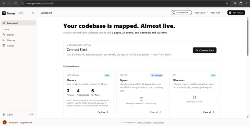Open the Privacy Policy link
The width and height of the screenshot is (250, 126).
coord(158,123)
